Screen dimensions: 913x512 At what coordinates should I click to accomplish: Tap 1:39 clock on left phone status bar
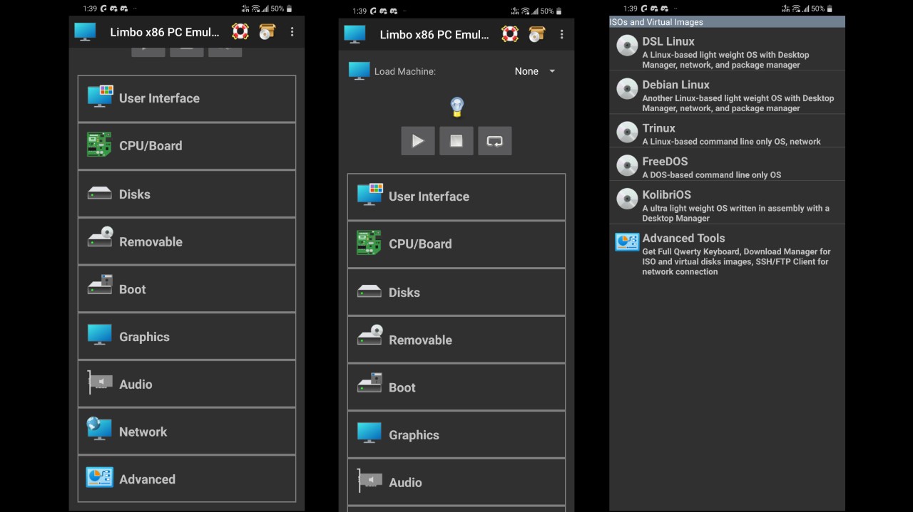90,9
